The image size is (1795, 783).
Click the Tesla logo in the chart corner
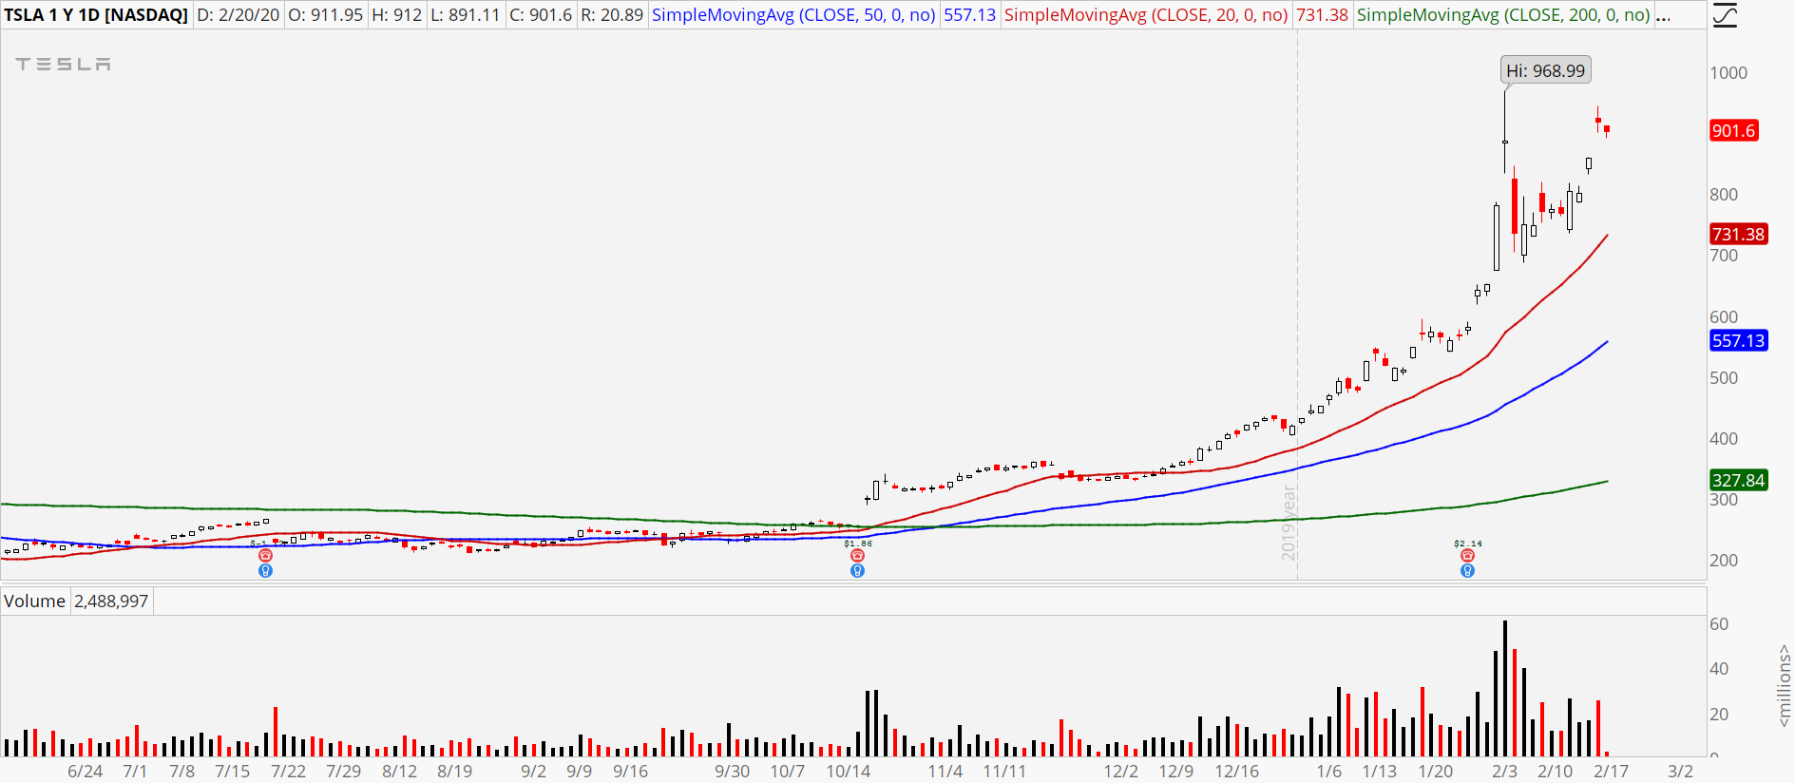pos(63,64)
